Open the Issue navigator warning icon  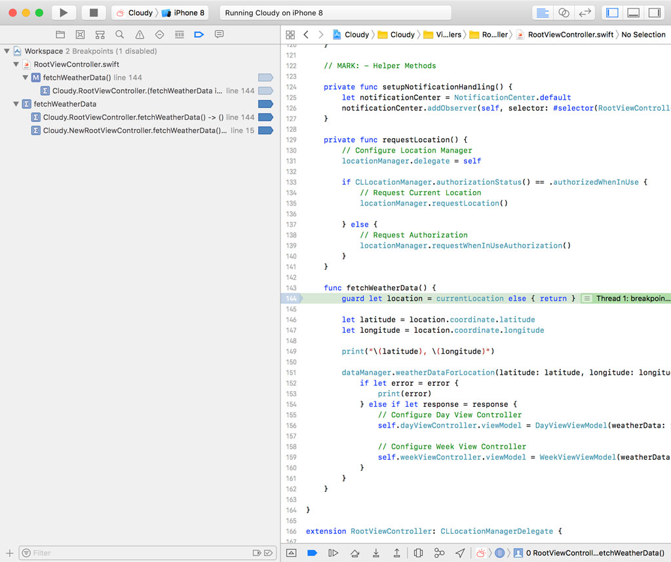coord(139,34)
